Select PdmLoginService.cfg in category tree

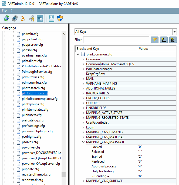click(37, 72)
